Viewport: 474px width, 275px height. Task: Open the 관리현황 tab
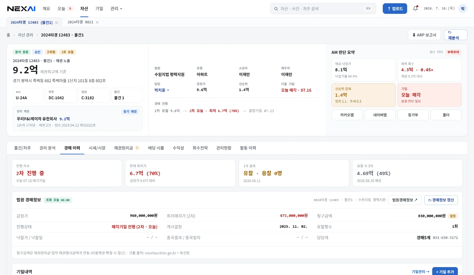[224, 148]
